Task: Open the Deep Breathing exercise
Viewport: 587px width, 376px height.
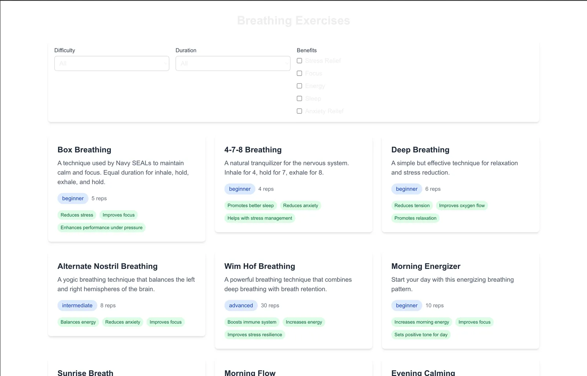Action: (x=420, y=150)
